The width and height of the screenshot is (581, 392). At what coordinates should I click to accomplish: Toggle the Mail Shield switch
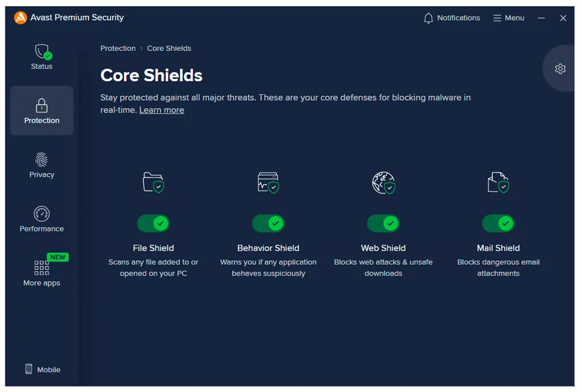[x=498, y=223]
